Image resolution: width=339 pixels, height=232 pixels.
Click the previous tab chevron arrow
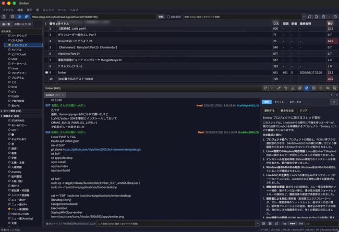click(x=332, y=95)
